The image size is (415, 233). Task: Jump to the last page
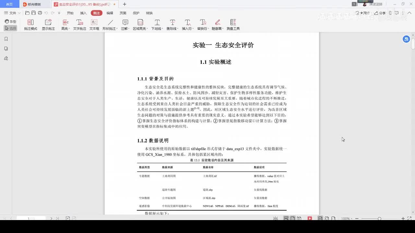[x=57, y=219]
